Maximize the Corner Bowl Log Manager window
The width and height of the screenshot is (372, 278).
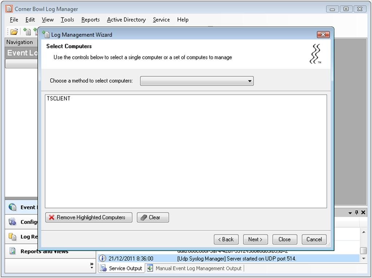(x=346, y=9)
